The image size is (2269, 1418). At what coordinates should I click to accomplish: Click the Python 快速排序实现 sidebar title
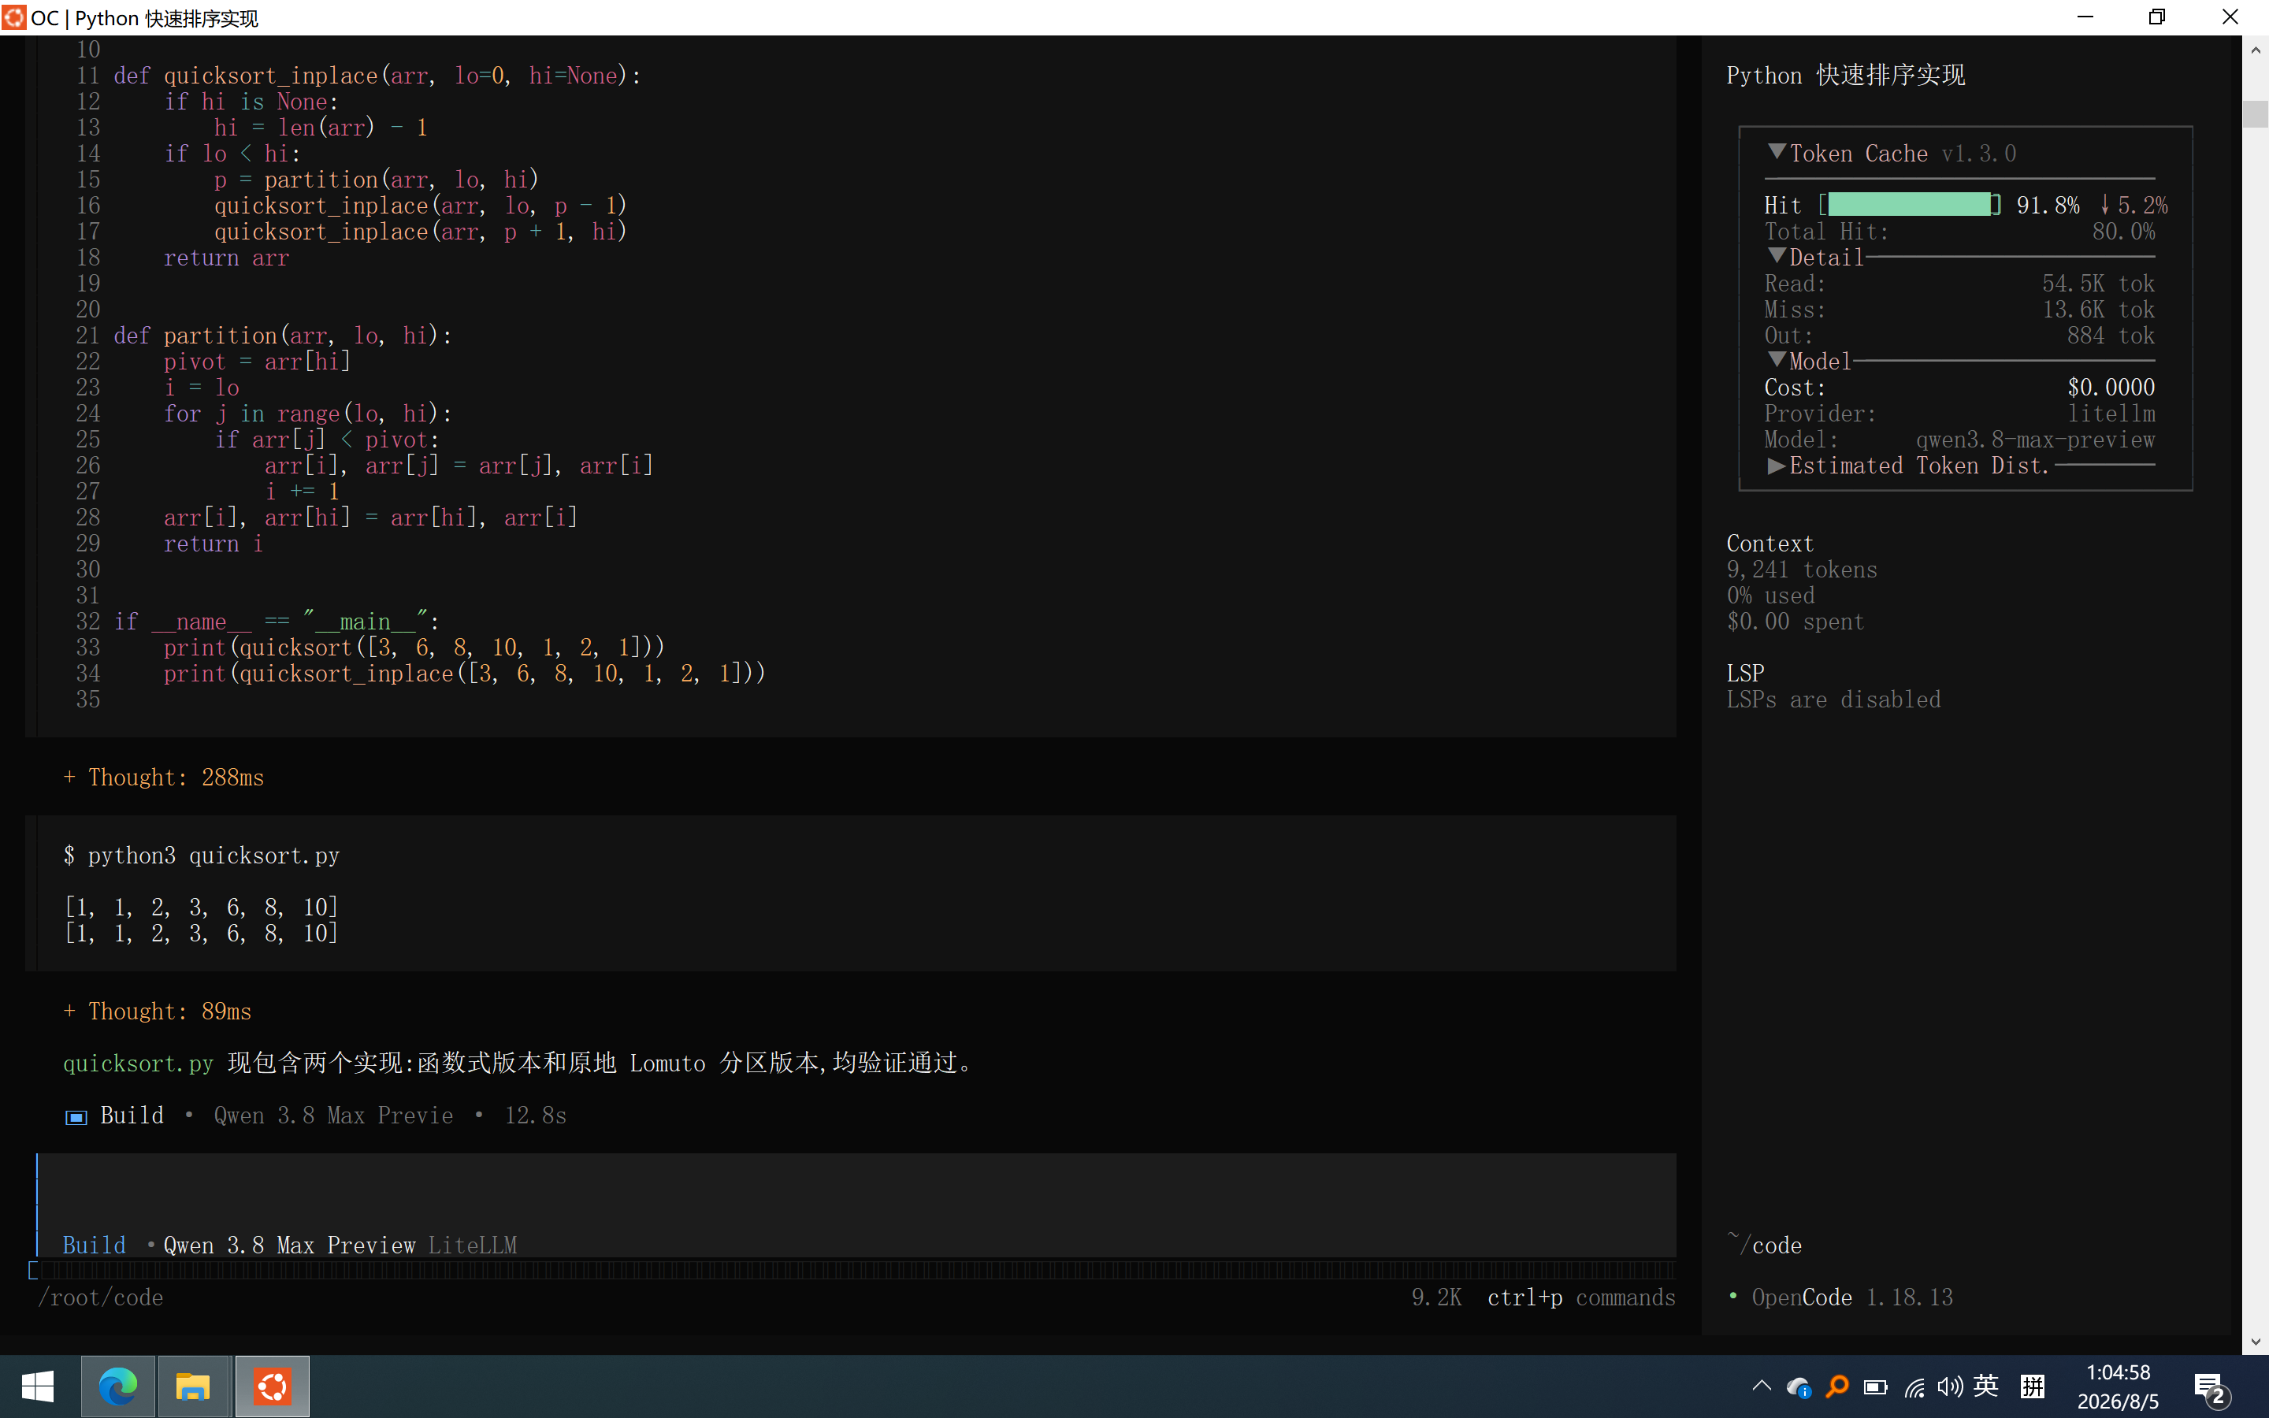(x=1845, y=75)
